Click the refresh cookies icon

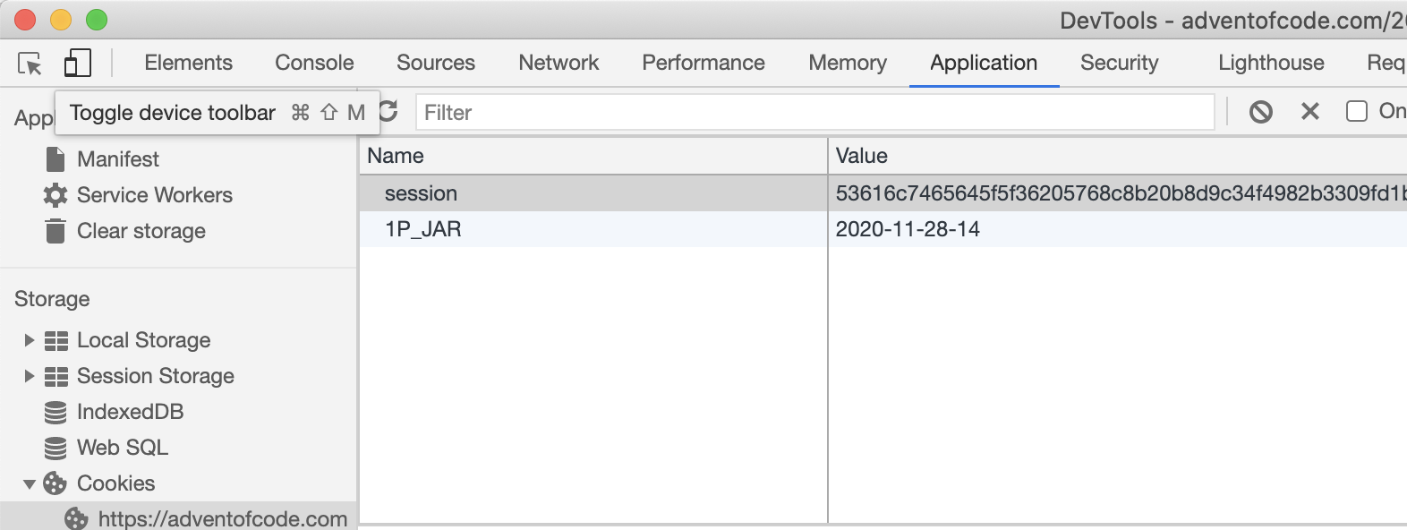coord(388,112)
